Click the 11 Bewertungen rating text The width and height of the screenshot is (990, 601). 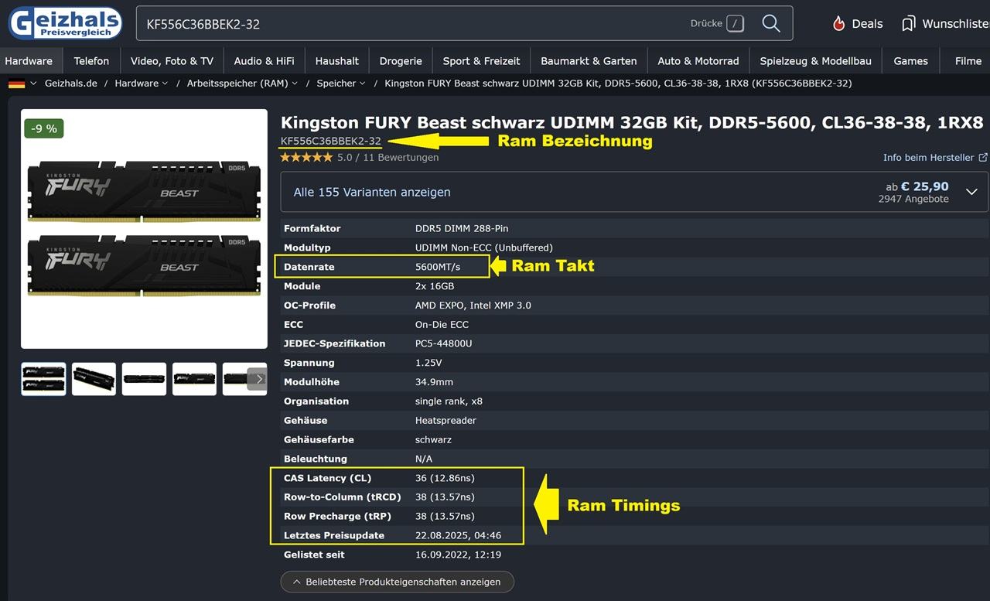point(399,157)
